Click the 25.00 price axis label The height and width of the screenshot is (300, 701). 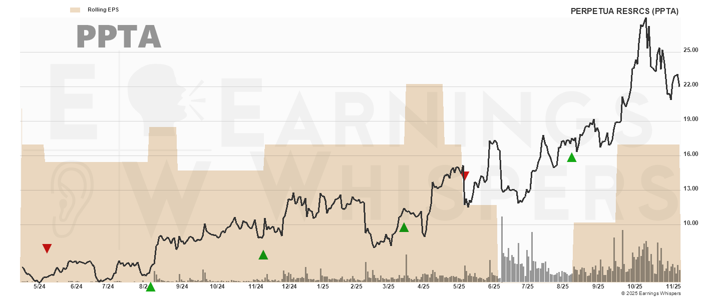click(691, 50)
